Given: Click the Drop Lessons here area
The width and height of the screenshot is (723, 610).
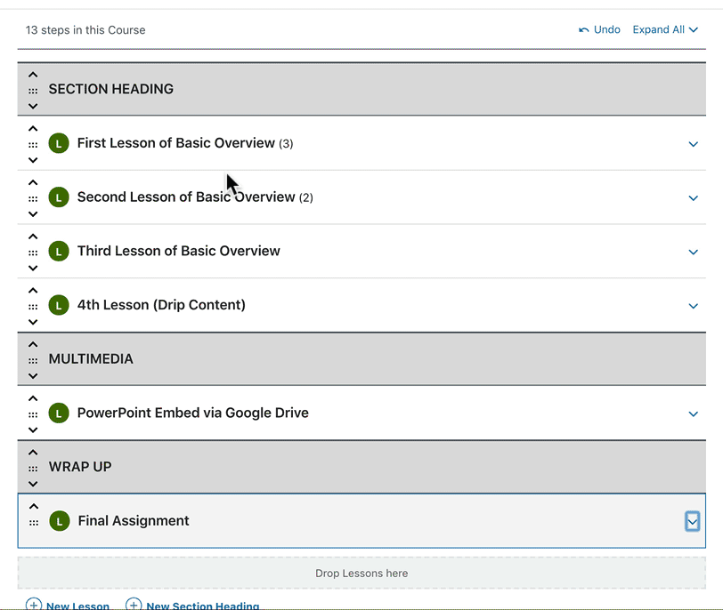Looking at the screenshot, I should pos(361,574).
